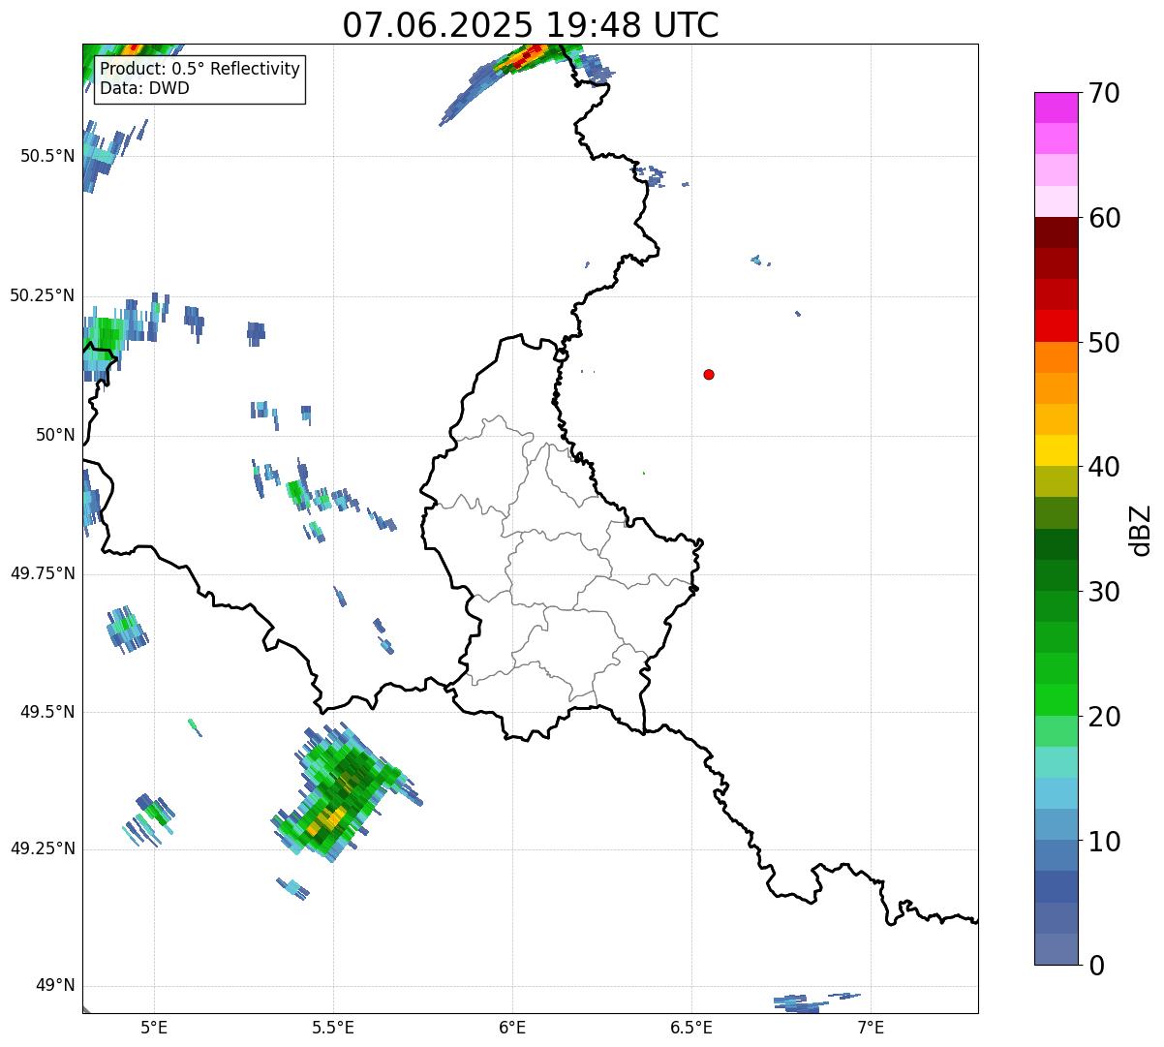
Task: Click latitude label 49.25°N
Action: [x=42, y=848]
